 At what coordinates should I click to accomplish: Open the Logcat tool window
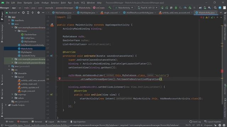click(x=50, y=122)
